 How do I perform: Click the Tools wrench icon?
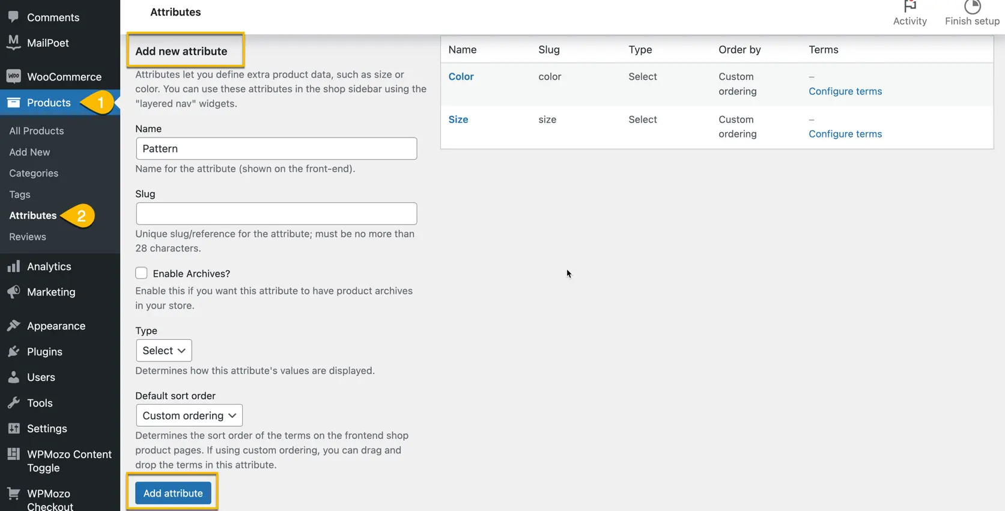tap(13, 403)
